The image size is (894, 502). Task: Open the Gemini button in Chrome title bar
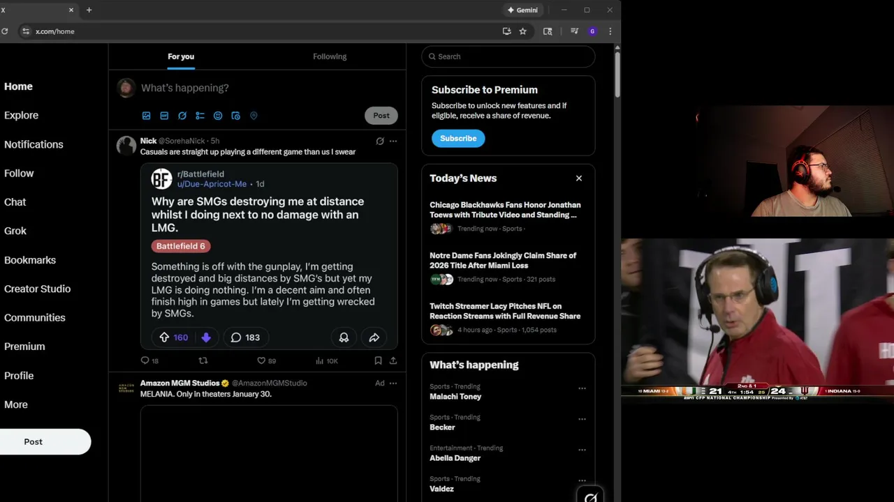[x=523, y=10]
